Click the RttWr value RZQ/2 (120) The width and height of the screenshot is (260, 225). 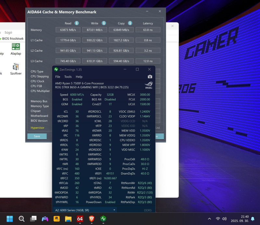[x=145, y=193]
